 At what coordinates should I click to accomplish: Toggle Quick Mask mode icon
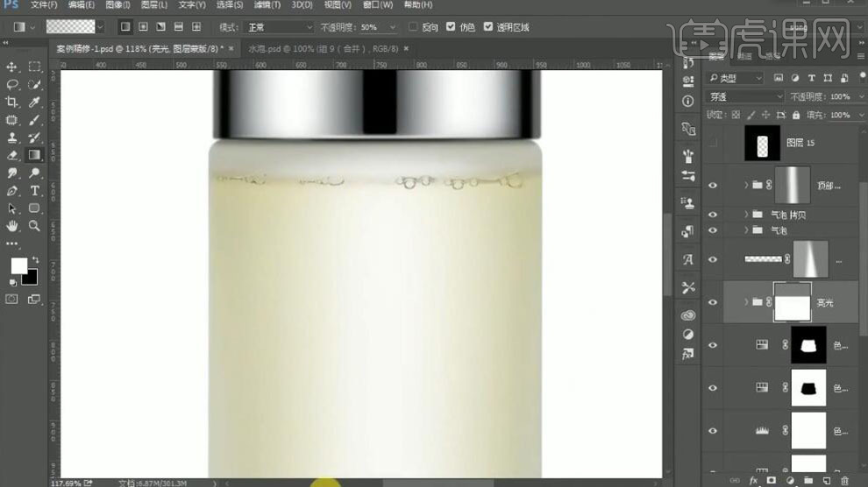click(11, 299)
